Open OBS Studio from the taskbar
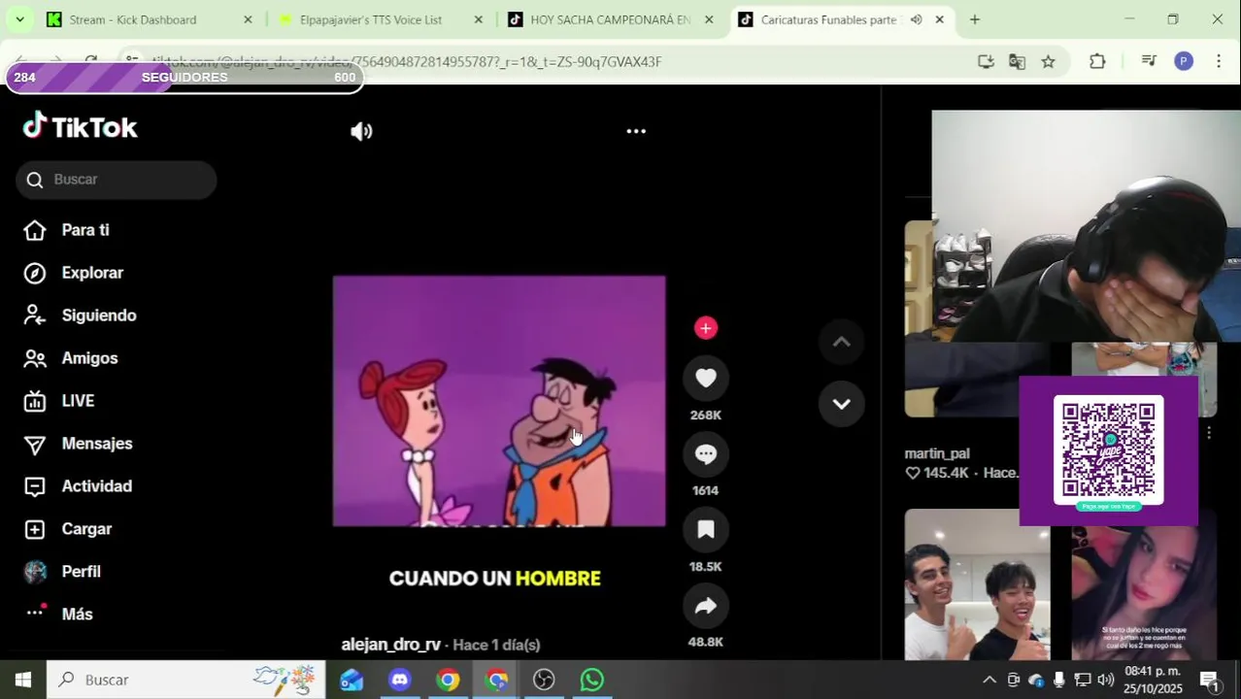This screenshot has width=1241, height=699. 544,680
